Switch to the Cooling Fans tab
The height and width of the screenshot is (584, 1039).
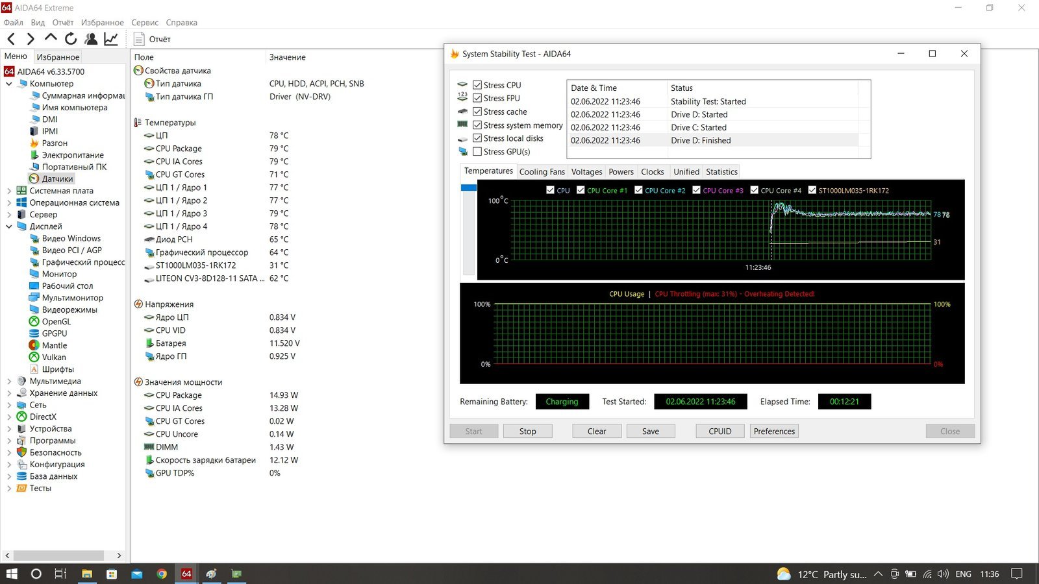pyautogui.click(x=542, y=172)
